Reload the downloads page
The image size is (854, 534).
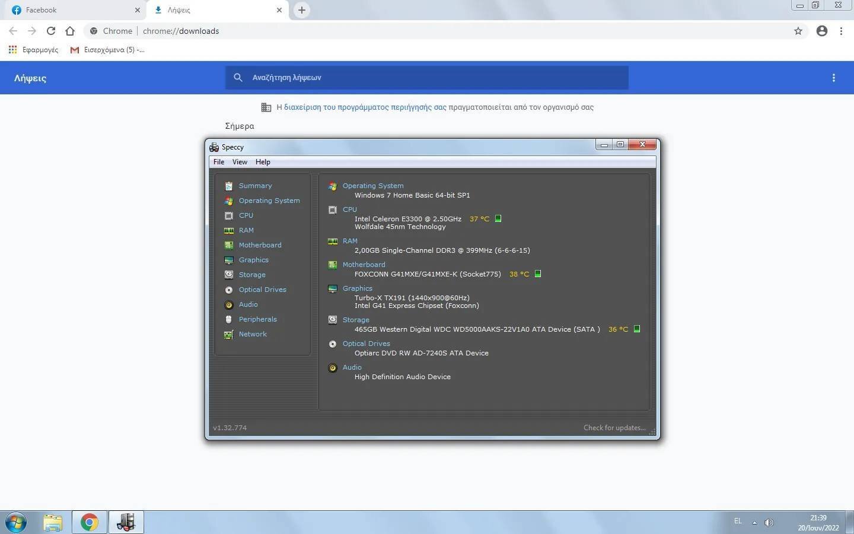click(51, 31)
